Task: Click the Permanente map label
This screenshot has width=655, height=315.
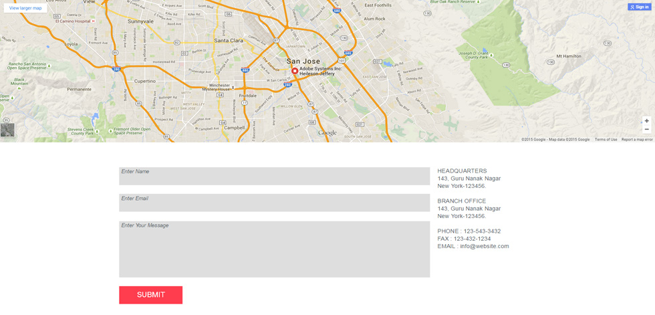Action: [80, 90]
